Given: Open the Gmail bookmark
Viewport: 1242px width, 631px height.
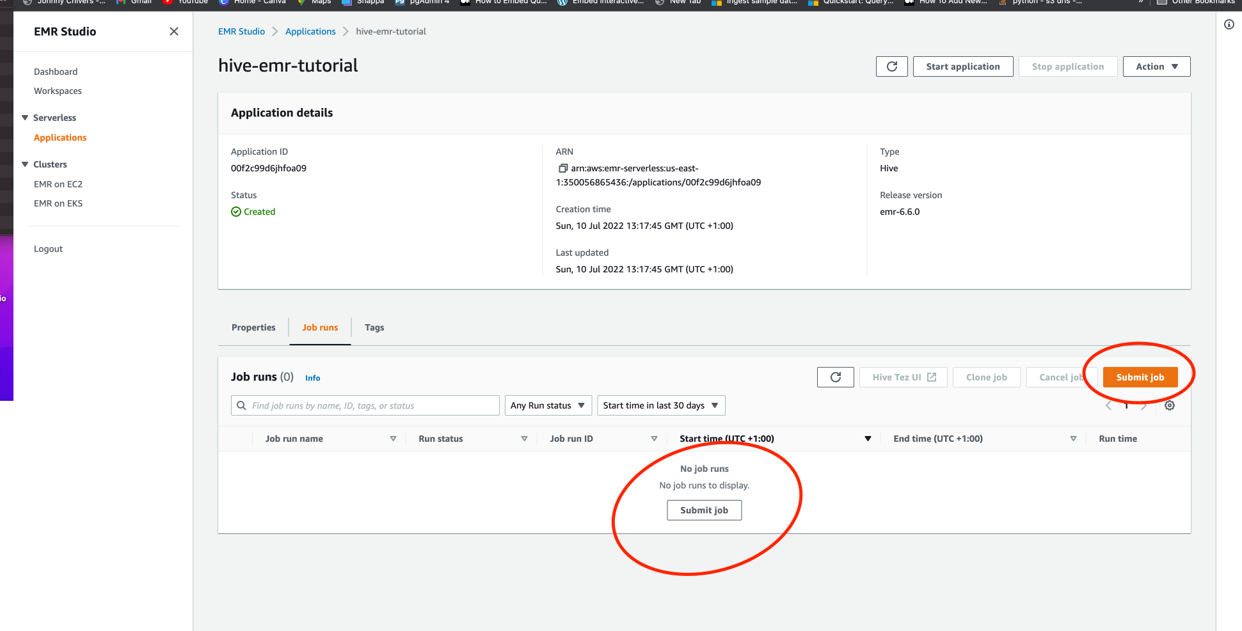Looking at the screenshot, I should pyautogui.click(x=134, y=2).
